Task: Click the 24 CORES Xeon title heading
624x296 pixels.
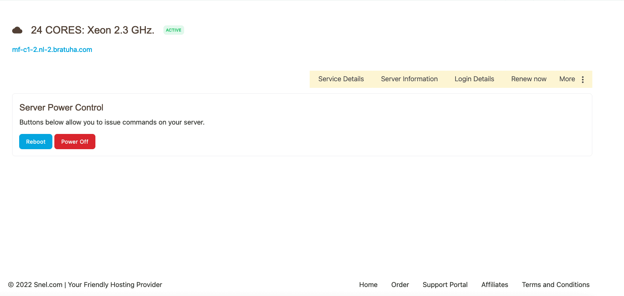Action: (x=93, y=30)
